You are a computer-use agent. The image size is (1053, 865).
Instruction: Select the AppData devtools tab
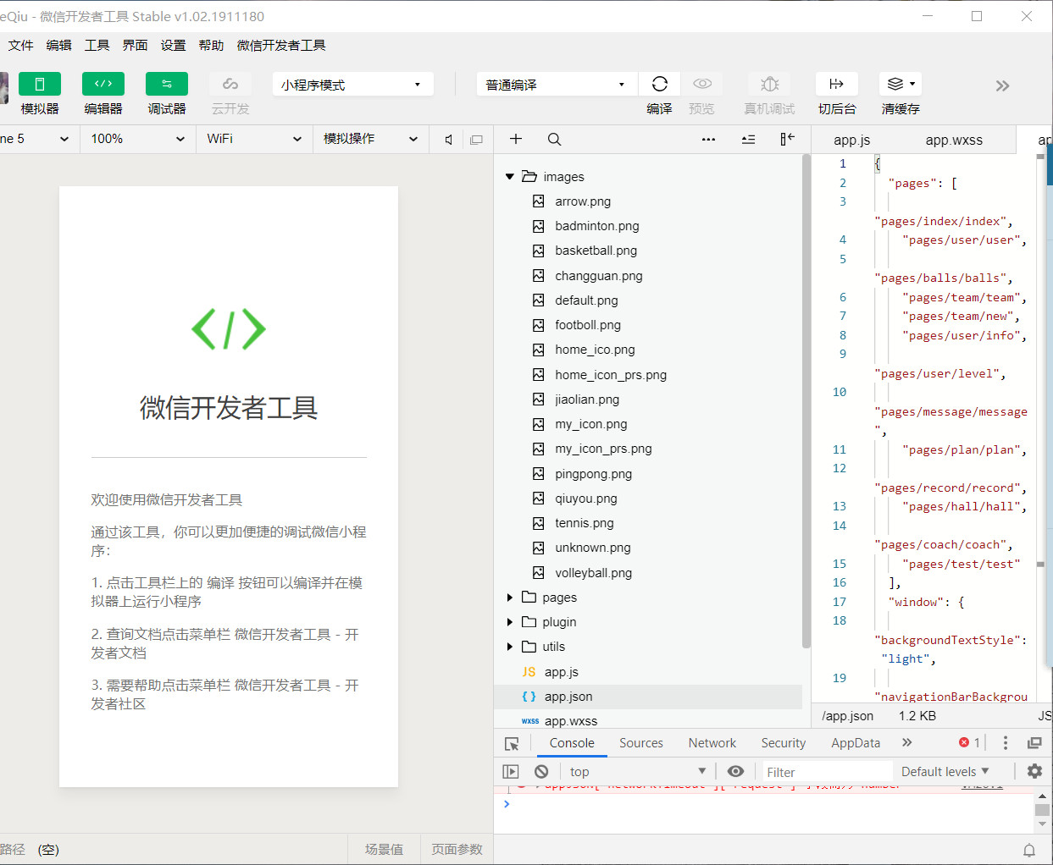pos(856,743)
